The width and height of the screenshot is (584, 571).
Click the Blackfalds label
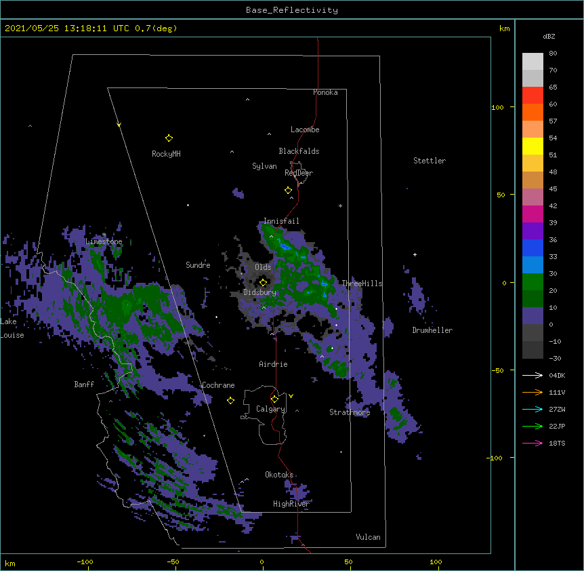point(299,151)
